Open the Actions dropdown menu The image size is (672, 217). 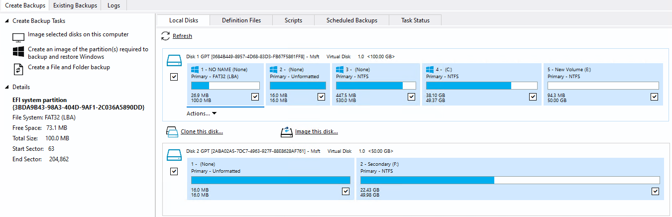[x=202, y=113]
